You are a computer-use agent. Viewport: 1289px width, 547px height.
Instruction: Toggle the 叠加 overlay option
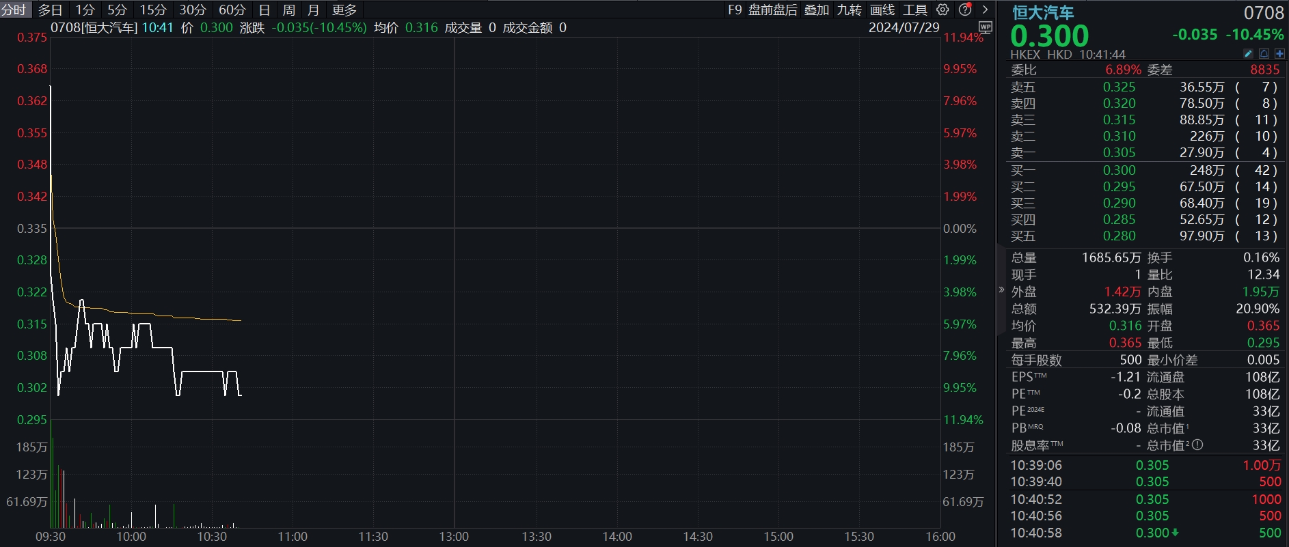pos(816,10)
